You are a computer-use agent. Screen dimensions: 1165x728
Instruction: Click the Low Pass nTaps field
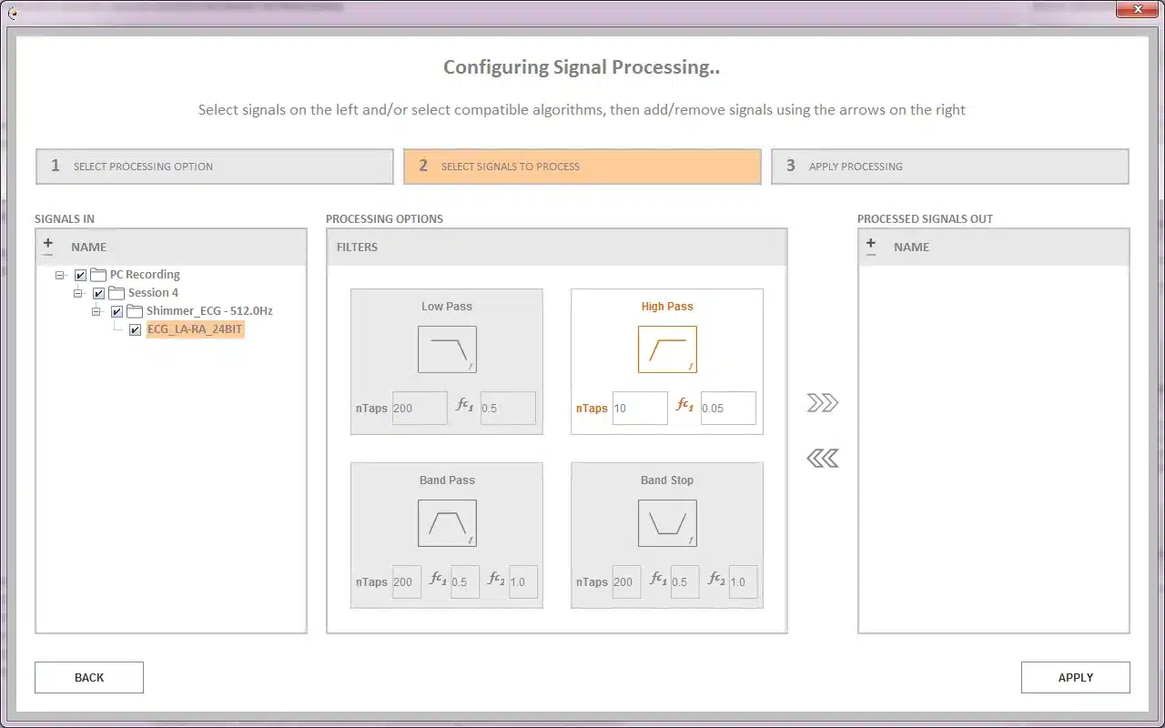(420, 409)
